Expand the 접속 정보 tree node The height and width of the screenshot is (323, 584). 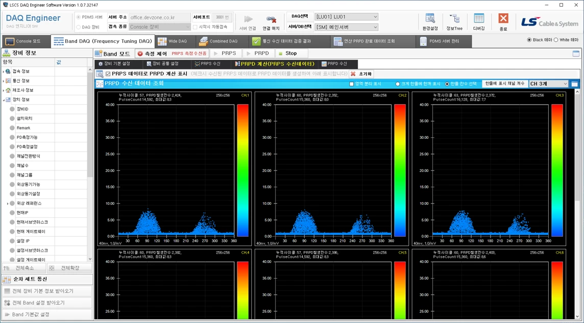click(4, 71)
